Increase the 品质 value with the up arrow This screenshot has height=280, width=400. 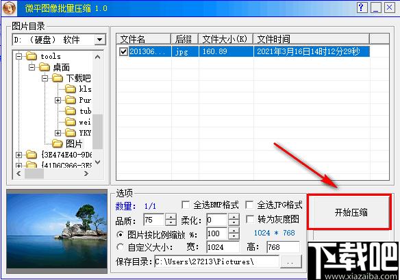pos(171,216)
